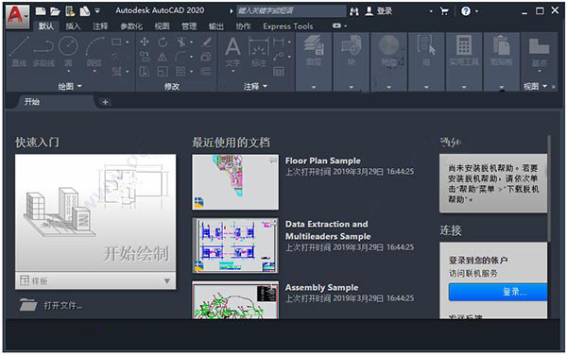Image resolution: width=567 pixels, height=355 pixels.
Task: Select the Dimension (标注) tool
Action: point(258,52)
